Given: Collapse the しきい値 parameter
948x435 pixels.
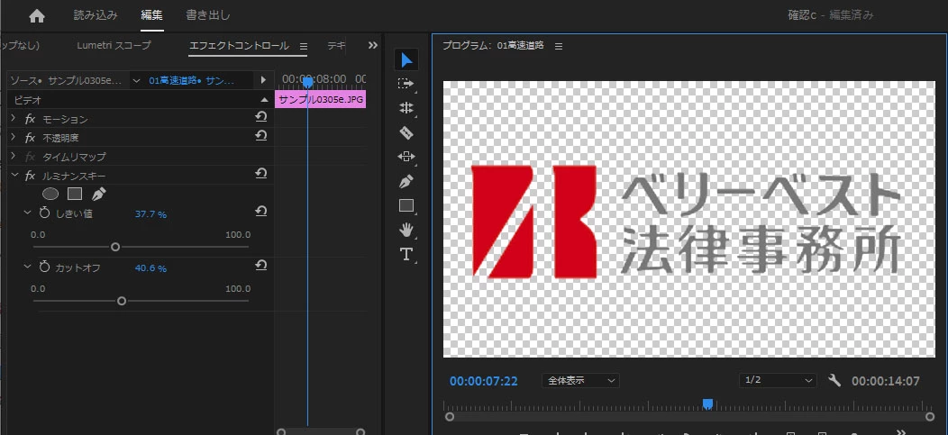Looking at the screenshot, I should pos(27,213).
